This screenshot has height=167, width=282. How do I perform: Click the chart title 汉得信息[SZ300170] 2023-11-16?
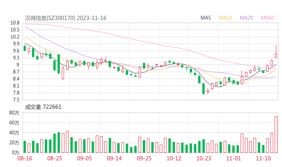tap(66, 18)
